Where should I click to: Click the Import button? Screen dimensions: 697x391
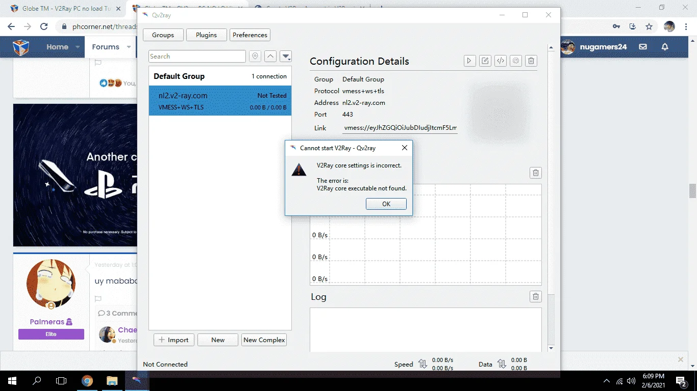[174, 340]
